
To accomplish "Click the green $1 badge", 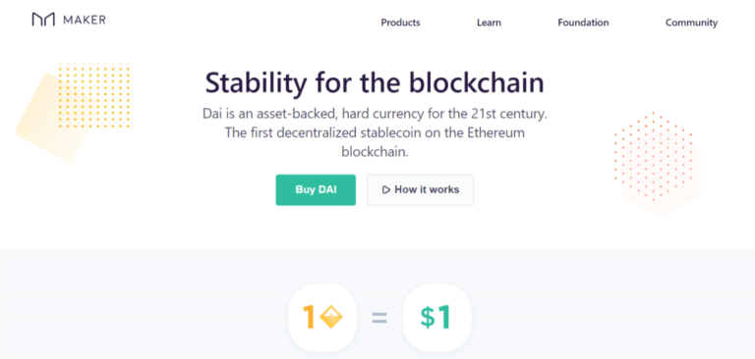I will [436, 317].
